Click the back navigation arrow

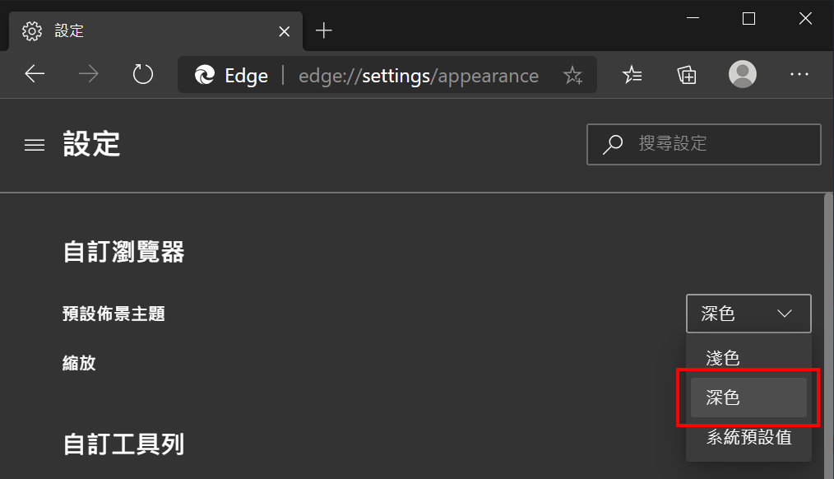35,74
